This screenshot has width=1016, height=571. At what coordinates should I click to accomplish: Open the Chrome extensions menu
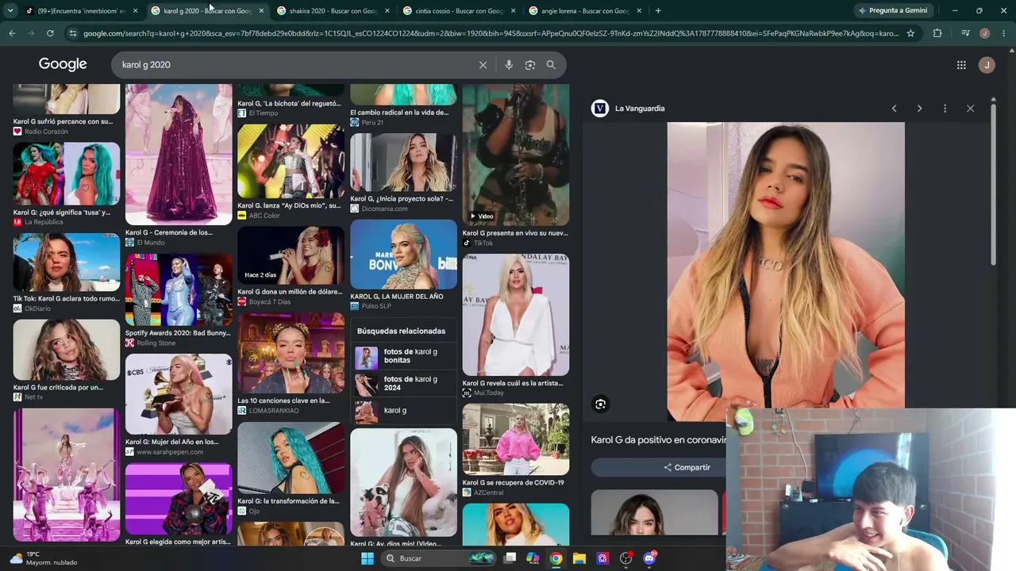click(937, 33)
